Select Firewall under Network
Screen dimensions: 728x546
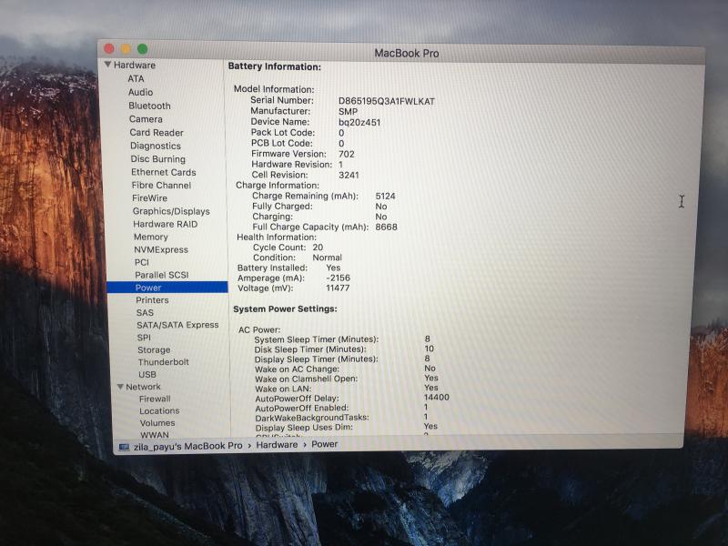pos(155,399)
